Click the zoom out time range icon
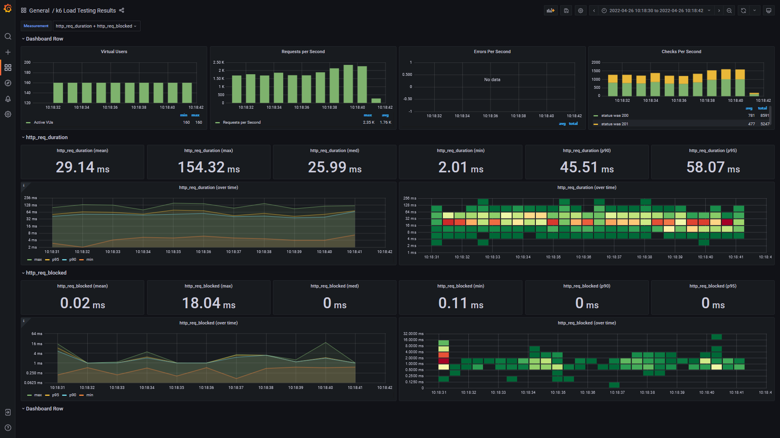 729,11
